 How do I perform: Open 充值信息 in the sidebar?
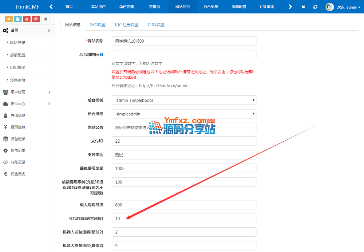[18, 115]
